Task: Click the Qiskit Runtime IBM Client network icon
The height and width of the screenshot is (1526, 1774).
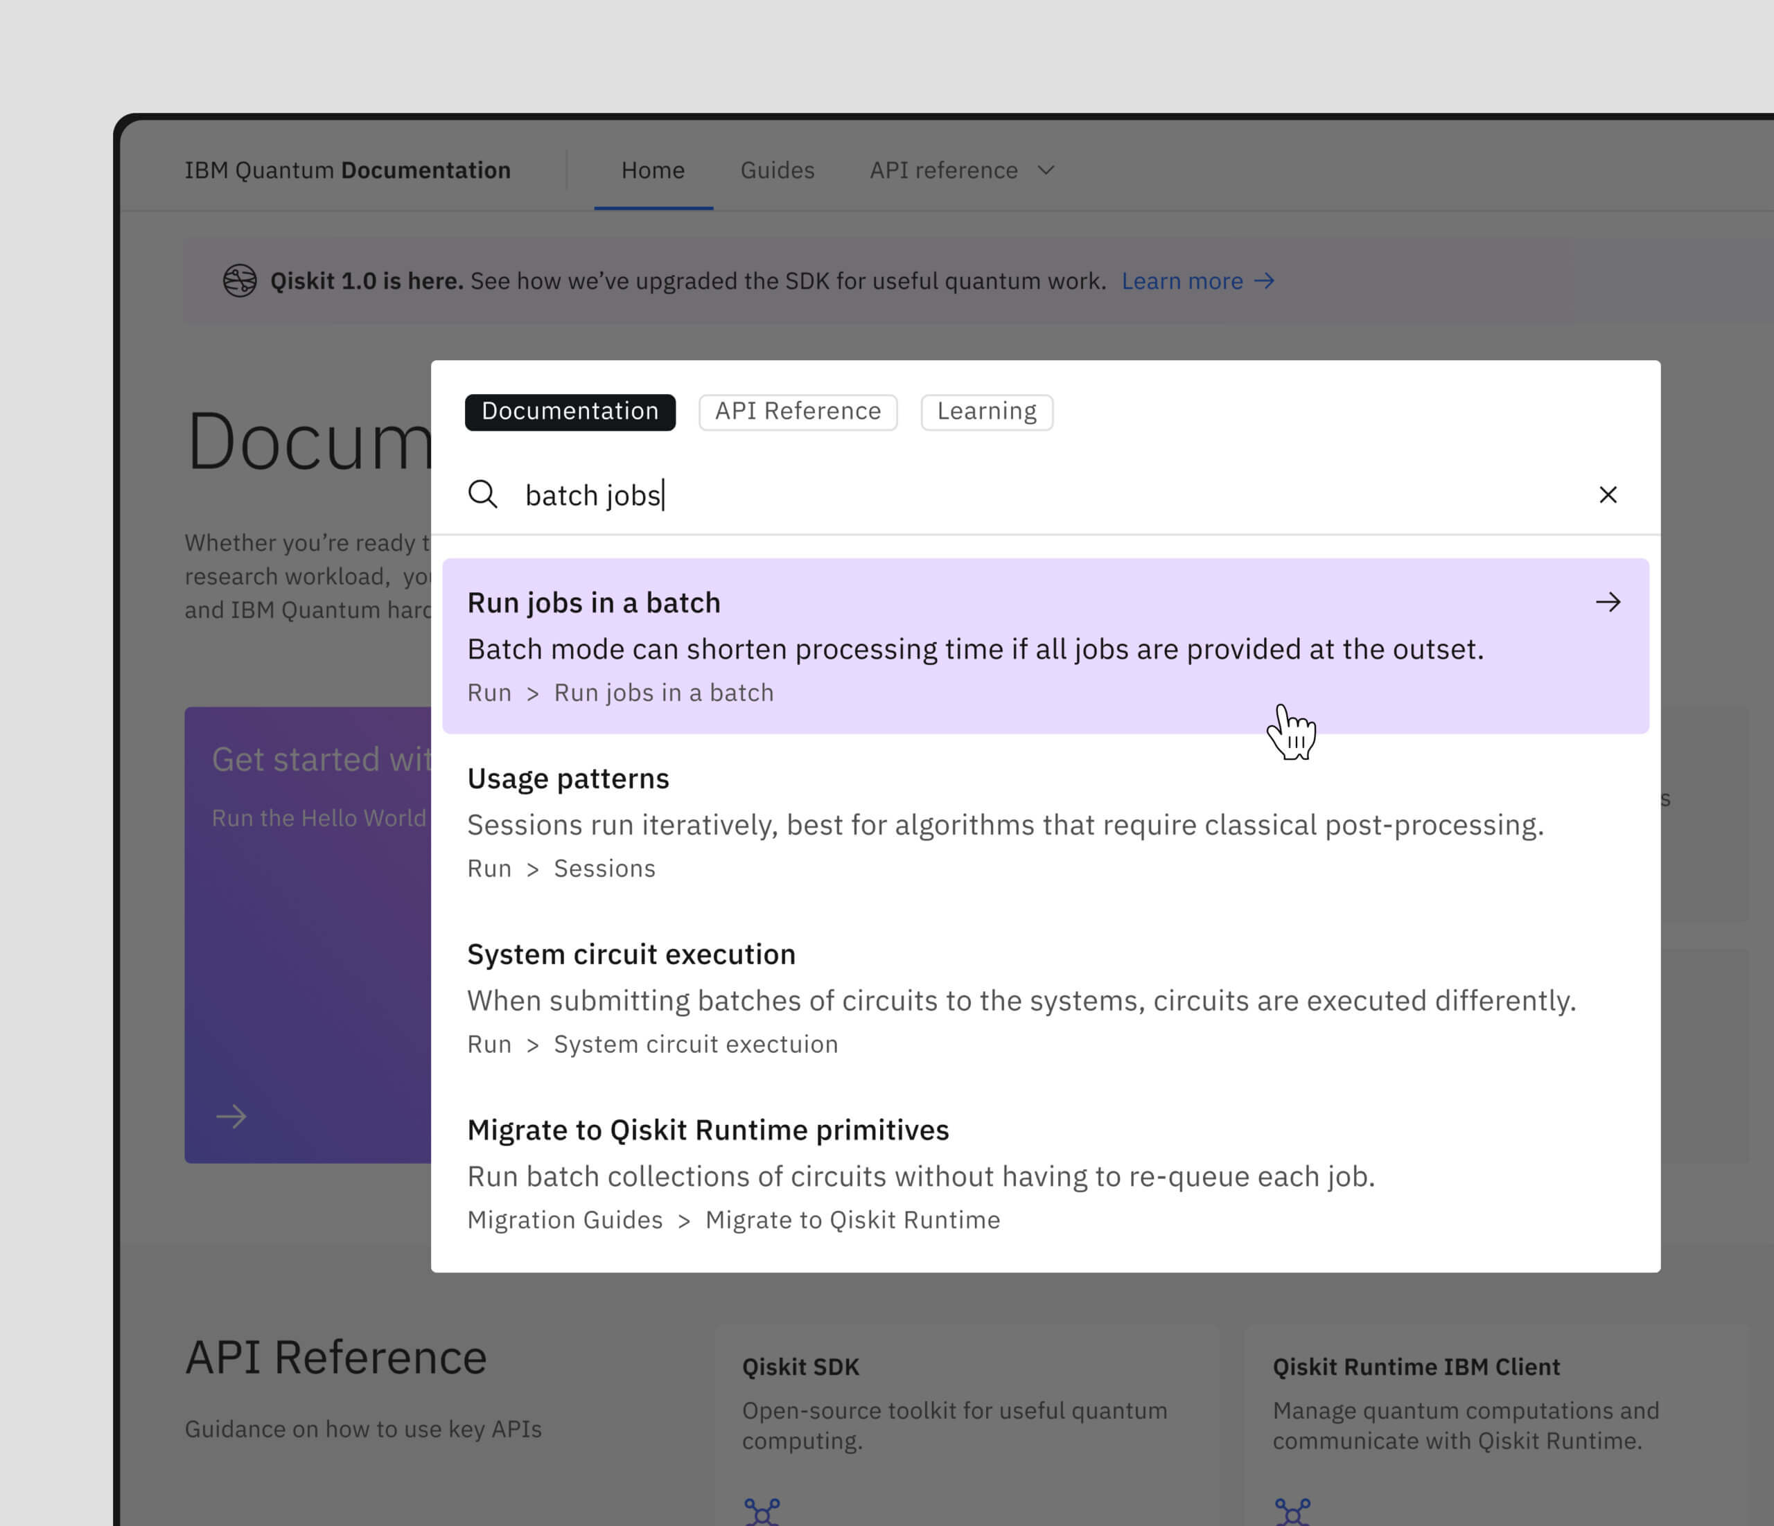Action: tap(1292, 1511)
